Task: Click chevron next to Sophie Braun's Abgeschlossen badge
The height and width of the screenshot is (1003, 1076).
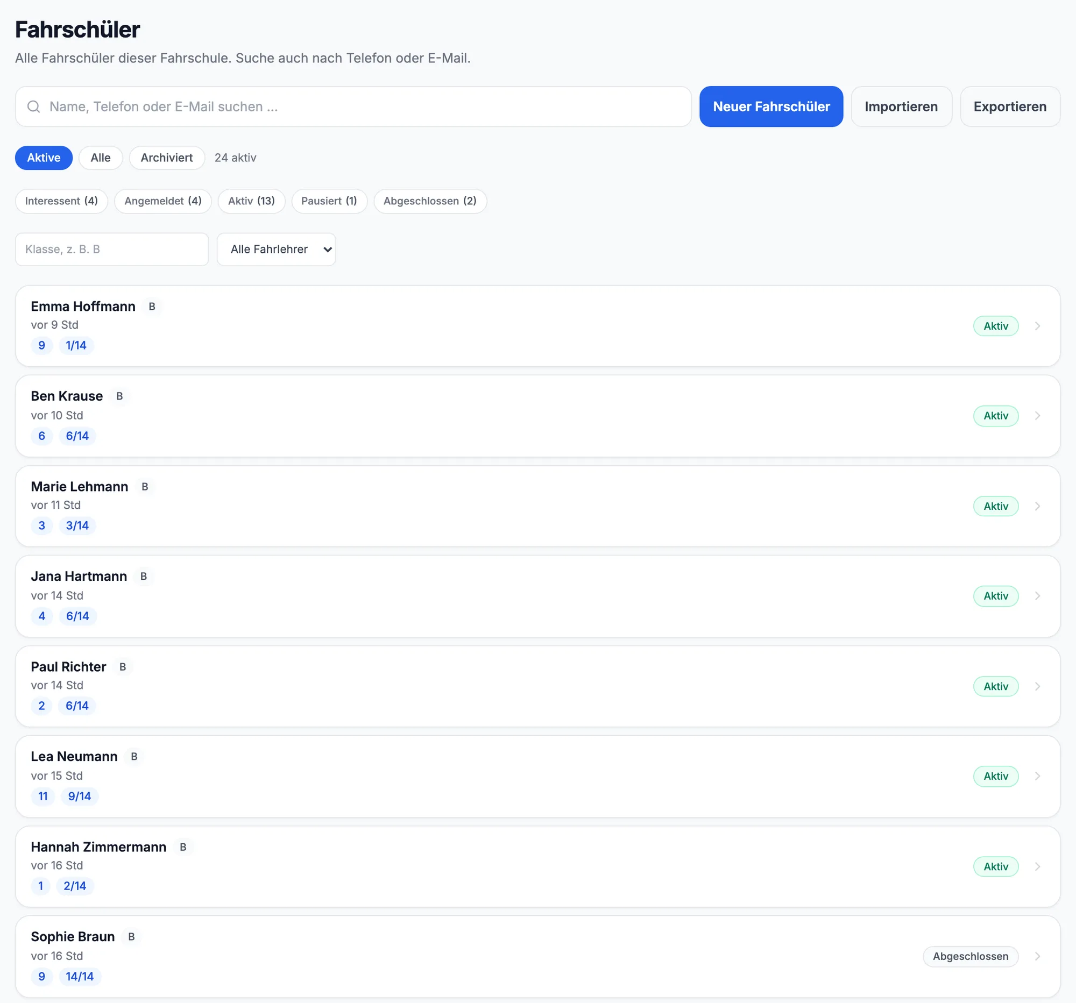Action: click(x=1037, y=956)
